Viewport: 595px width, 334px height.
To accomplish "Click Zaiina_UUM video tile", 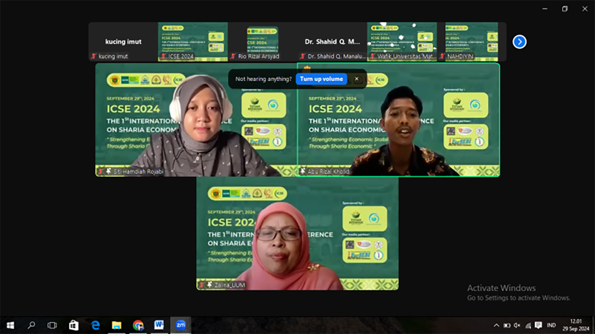I will click(297, 233).
